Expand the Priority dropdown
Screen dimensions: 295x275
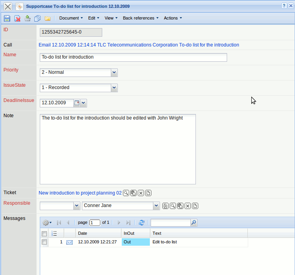pos(114,73)
